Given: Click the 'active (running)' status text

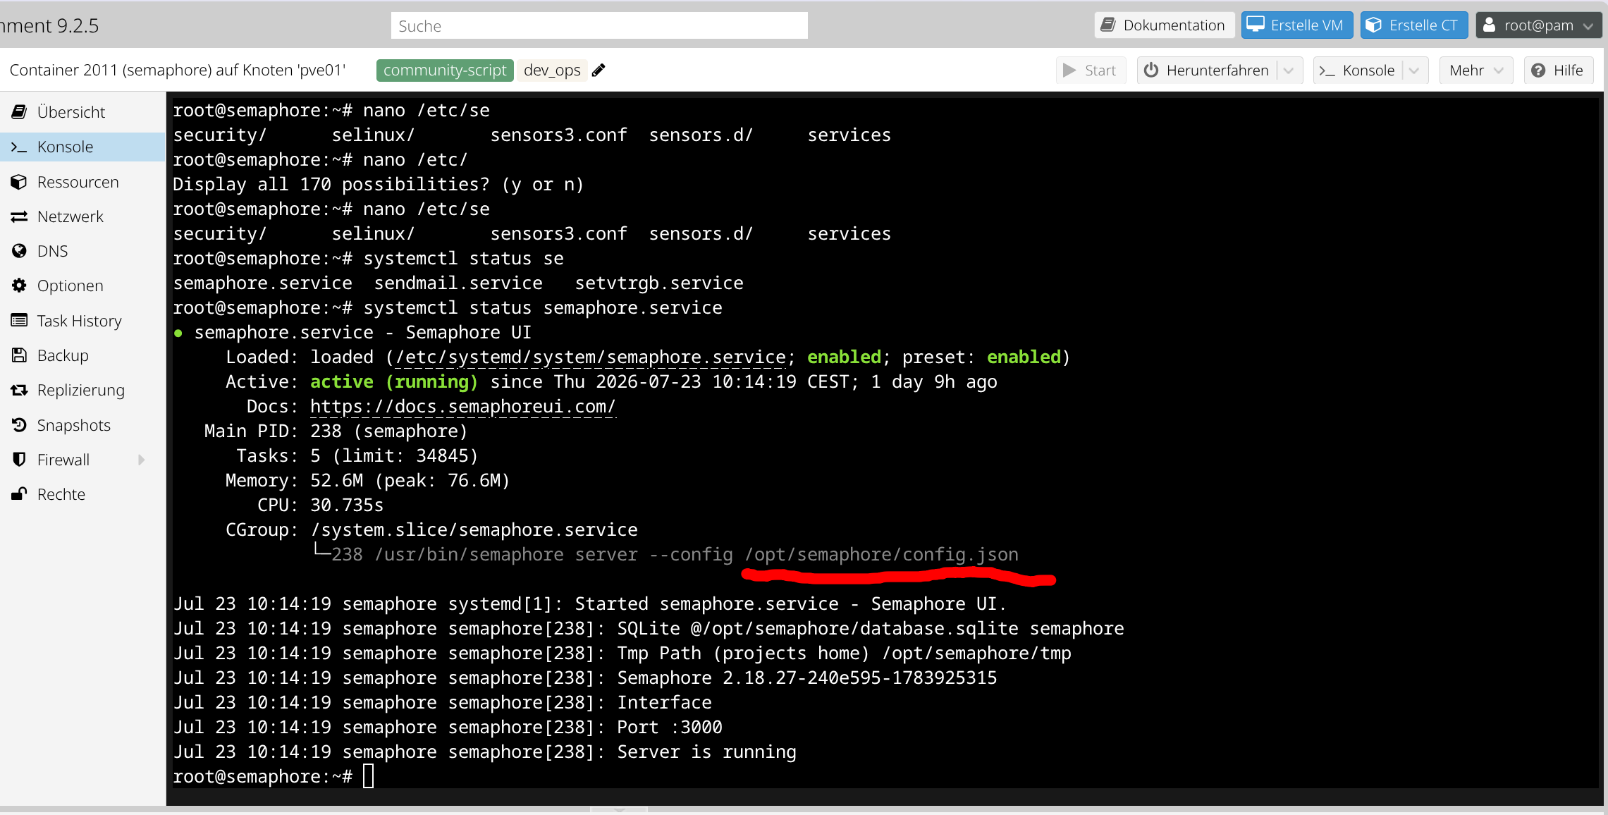Looking at the screenshot, I should pos(394,382).
